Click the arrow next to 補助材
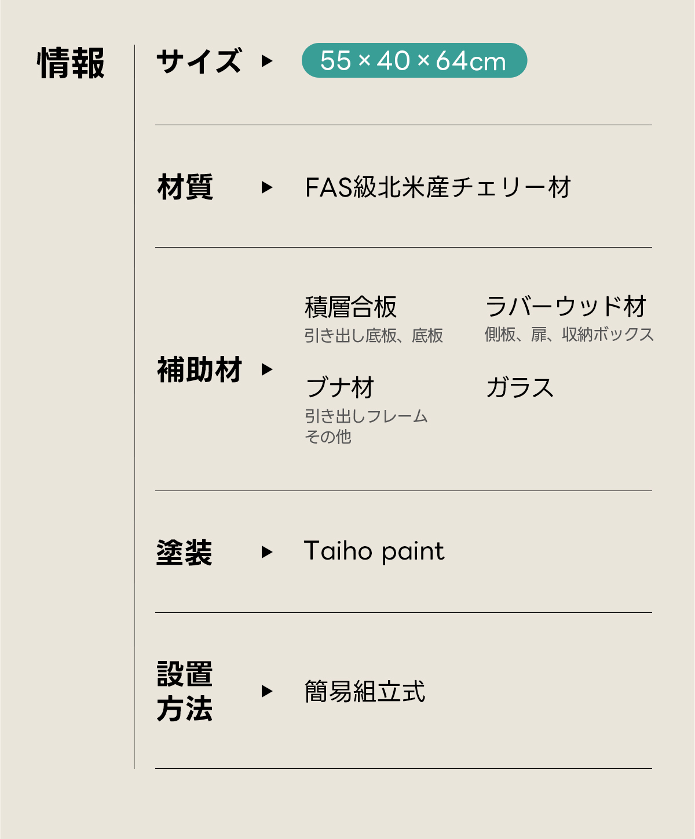695x839 pixels. pos(266,369)
